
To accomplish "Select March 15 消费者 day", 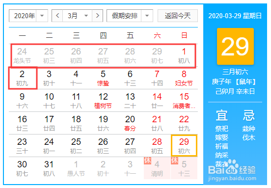I will pos(184,101).
